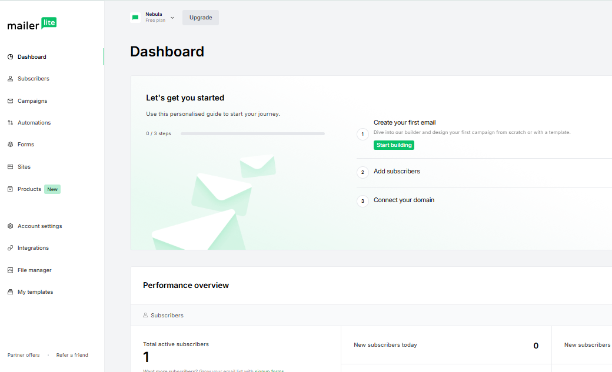Viewport: 612px width, 372px height.
Task: Click the 0 / 3 steps progress bar
Action: [252, 134]
